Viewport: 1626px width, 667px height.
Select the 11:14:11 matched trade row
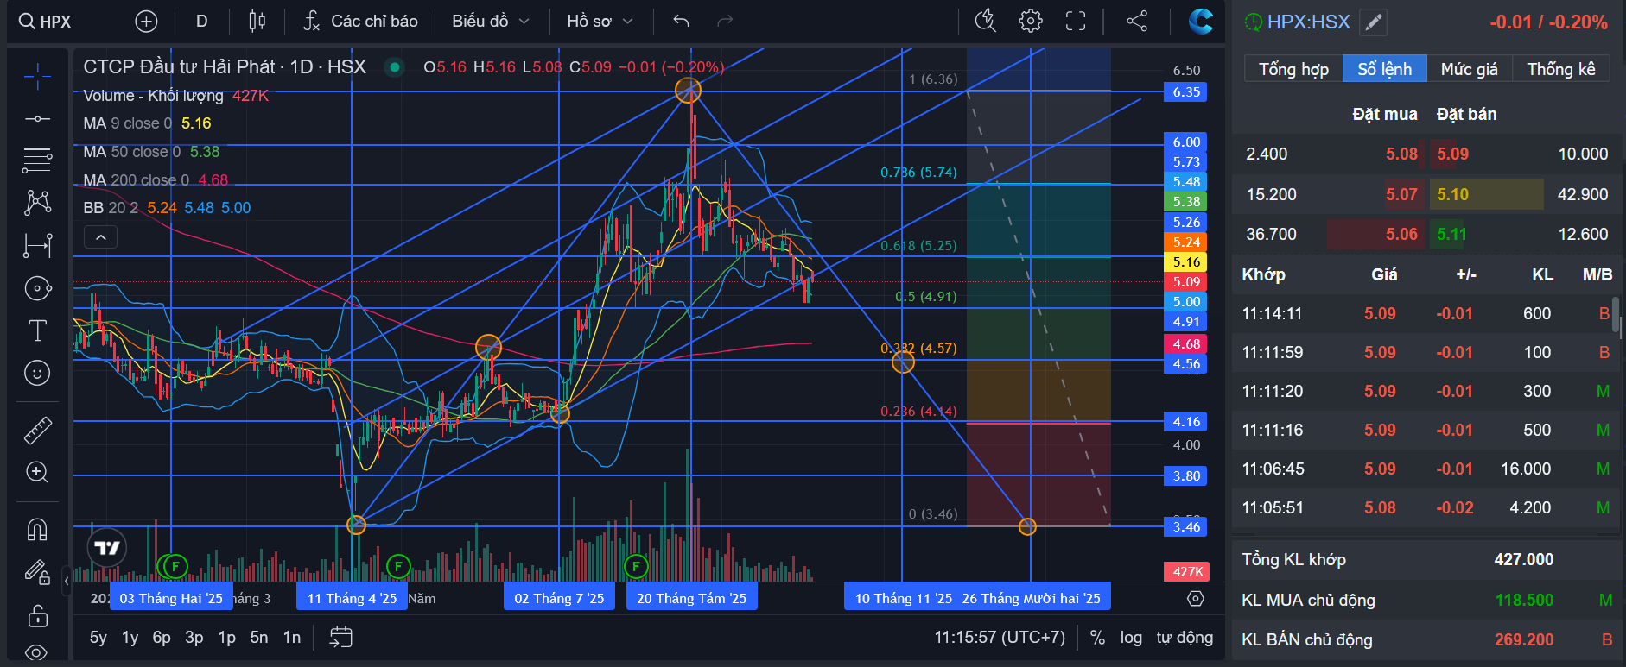tap(1426, 313)
